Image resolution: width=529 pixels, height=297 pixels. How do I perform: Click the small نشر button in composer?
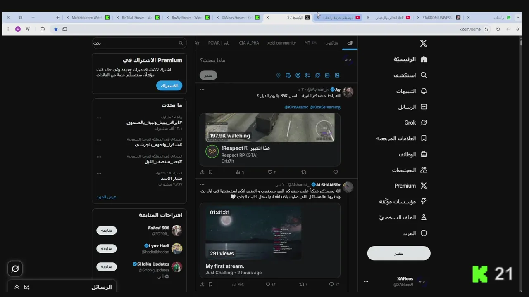pos(208,75)
